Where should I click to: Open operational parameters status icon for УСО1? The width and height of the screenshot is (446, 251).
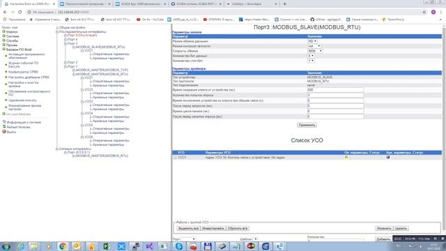coord(346,158)
